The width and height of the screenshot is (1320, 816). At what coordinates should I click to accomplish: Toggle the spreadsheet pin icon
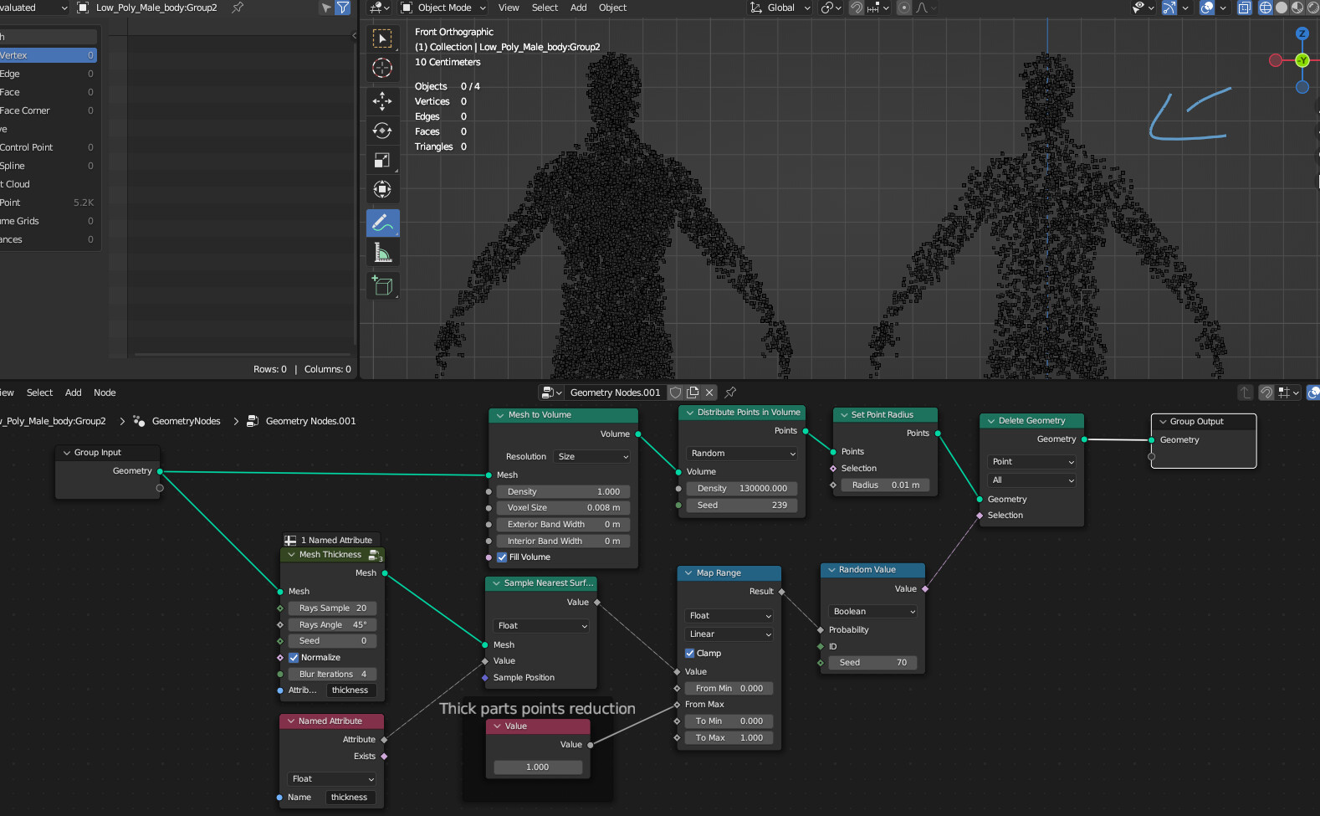pos(238,8)
